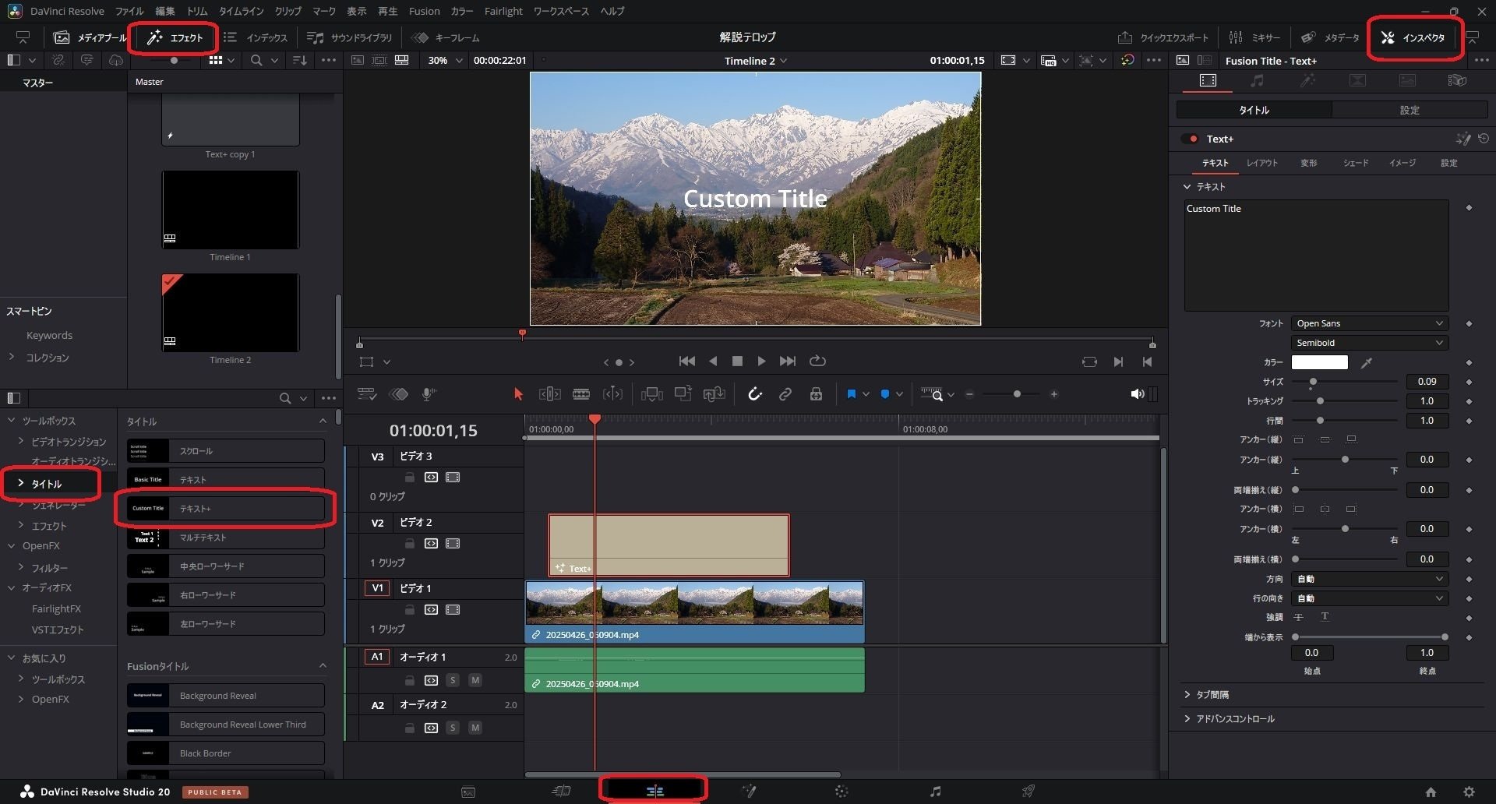Toggle timeline snapping magnet icon
Screen dimensions: 1496x804
754,394
